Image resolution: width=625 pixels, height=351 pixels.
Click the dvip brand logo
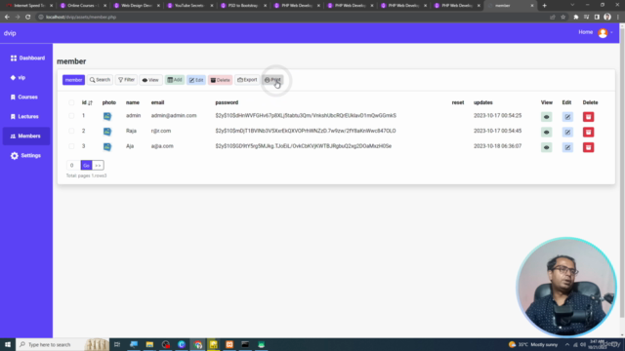(x=10, y=33)
